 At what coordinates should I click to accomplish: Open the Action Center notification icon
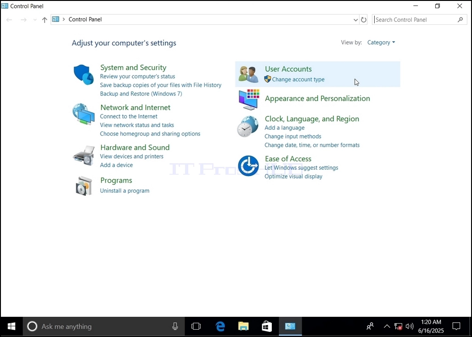(x=456, y=326)
